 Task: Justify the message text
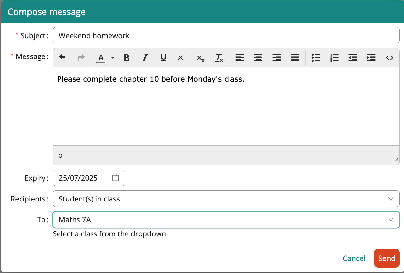[x=295, y=57]
